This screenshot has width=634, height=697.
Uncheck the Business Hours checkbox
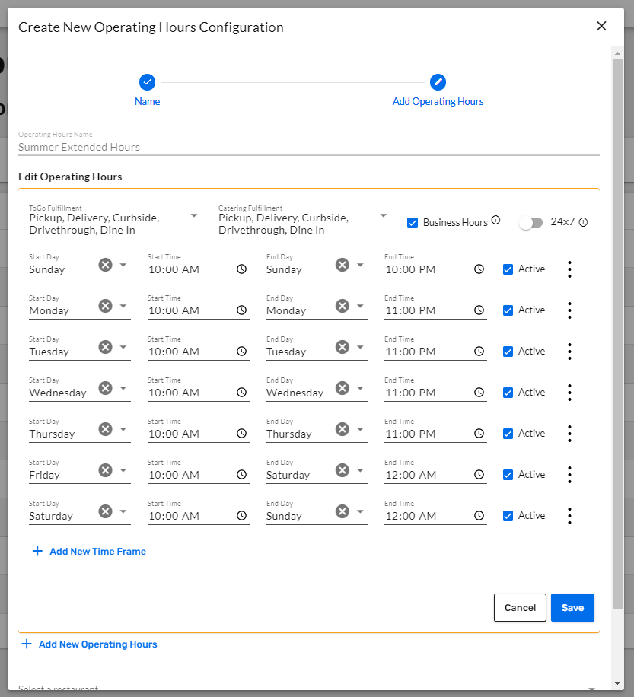point(413,223)
